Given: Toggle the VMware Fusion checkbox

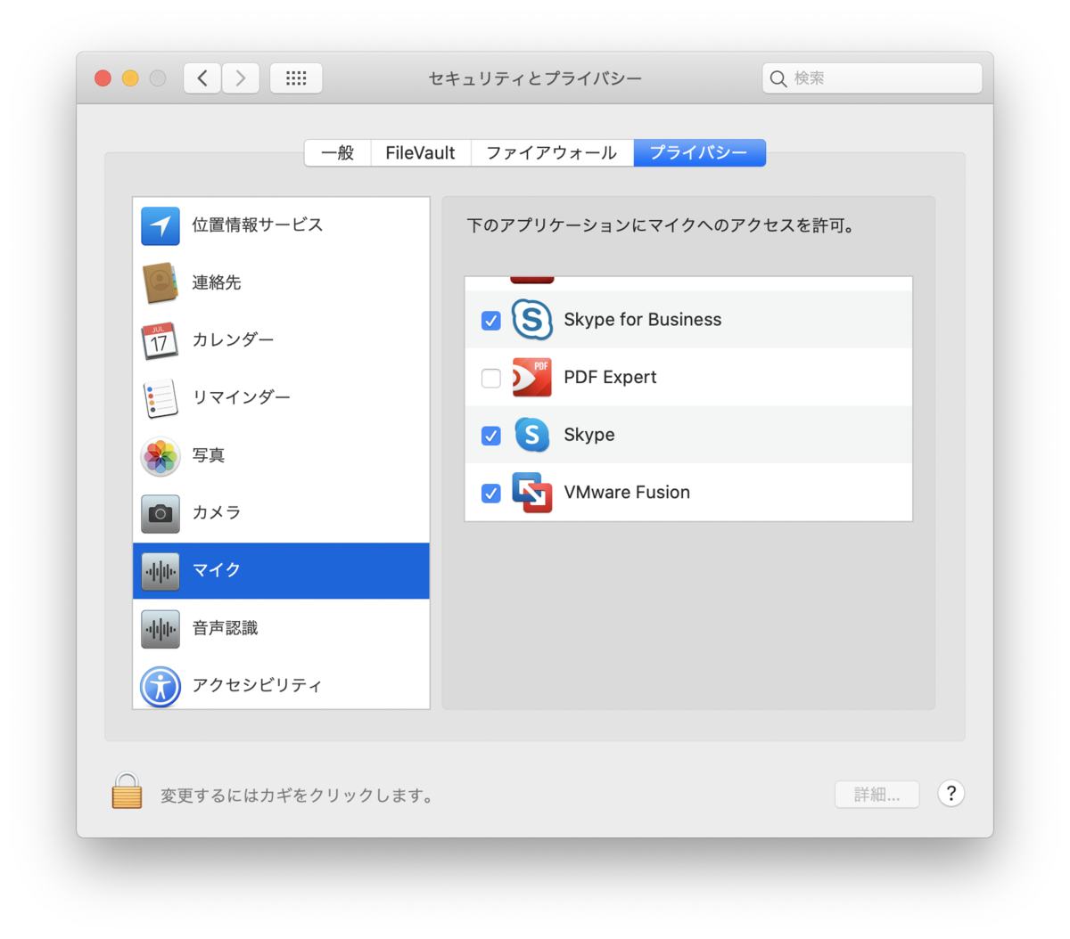Looking at the screenshot, I should pyautogui.click(x=490, y=493).
